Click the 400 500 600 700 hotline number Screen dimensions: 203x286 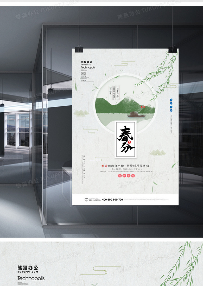coord(112,200)
